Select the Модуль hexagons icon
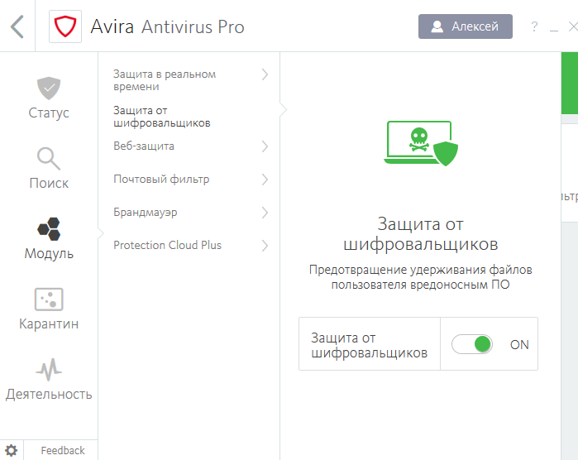Image resolution: width=578 pixels, height=460 pixels. coord(49,229)
